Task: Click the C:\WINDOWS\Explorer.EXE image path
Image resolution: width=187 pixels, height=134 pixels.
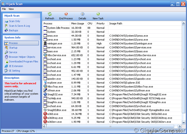Action: pyautogui.click(x=125, y=83)
